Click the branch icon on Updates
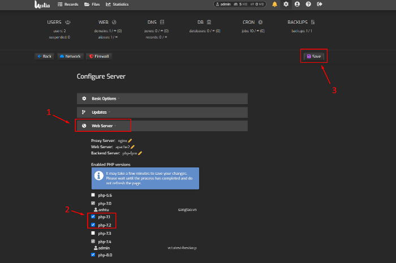 coord(84,112)
